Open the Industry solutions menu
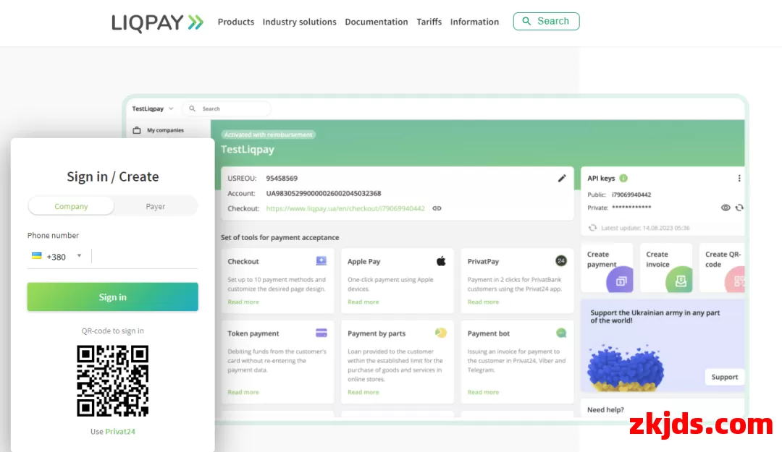 click(299, 22)
